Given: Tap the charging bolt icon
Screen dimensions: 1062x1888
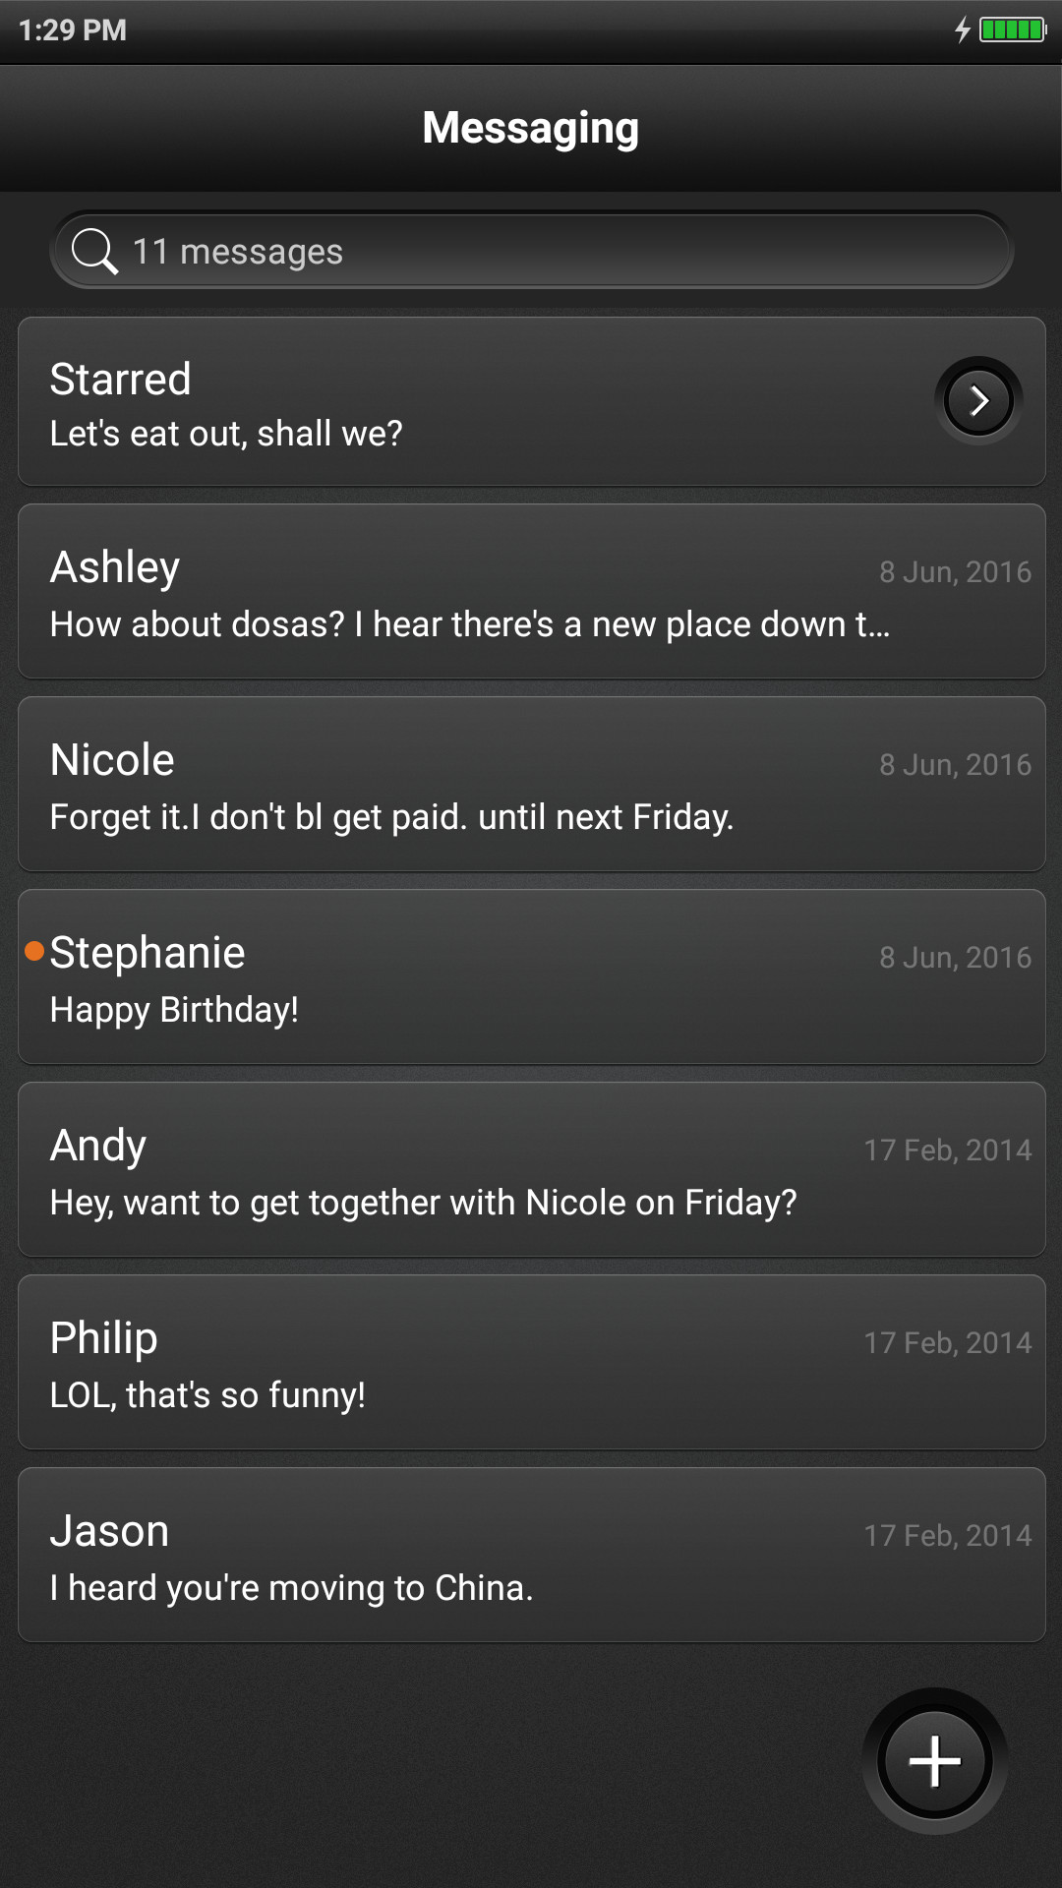Looking at the screenshot, I should [x=963, y=29].
